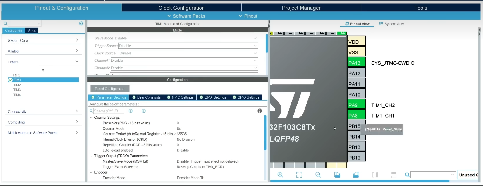
Task: Click the PB15 pin on chip
Action: pos(355,126)
